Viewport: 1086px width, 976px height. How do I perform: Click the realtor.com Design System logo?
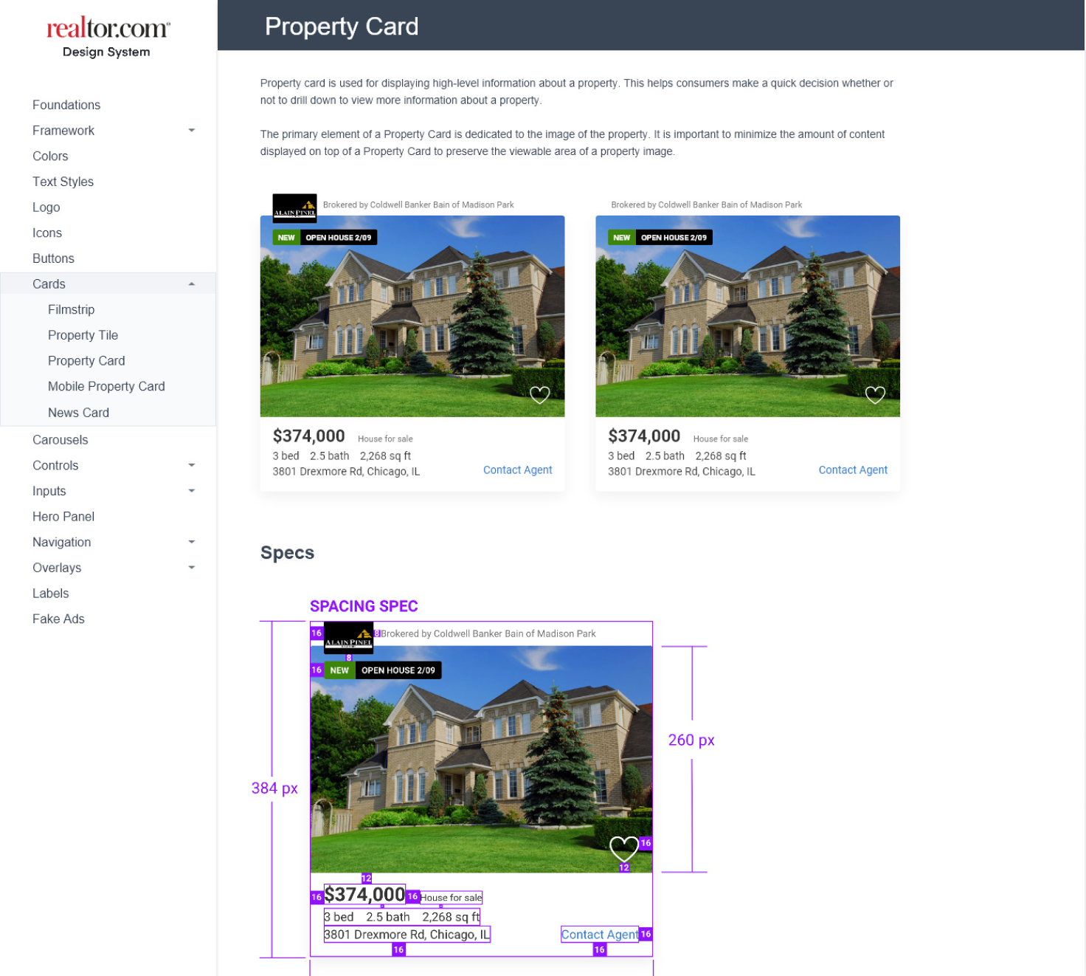tap(108, 37)
